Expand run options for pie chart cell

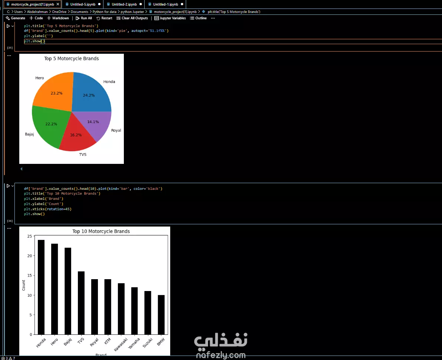pos(13,26)
